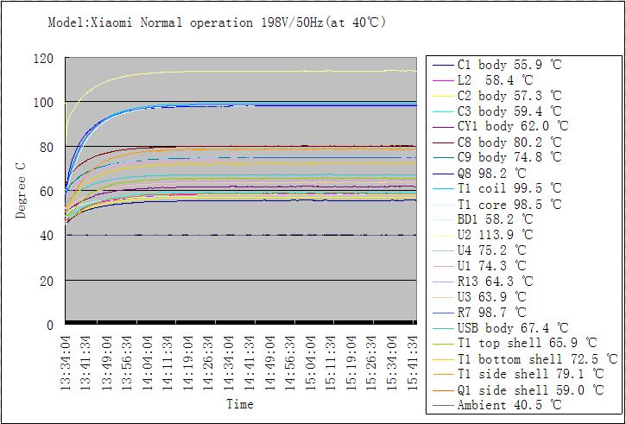Select time label 15:34:04
The width and height of the screenshot is (626, 424).
tap(393, 363)
